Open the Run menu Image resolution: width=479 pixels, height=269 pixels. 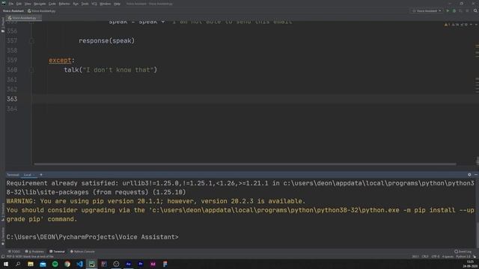(76, 4)
